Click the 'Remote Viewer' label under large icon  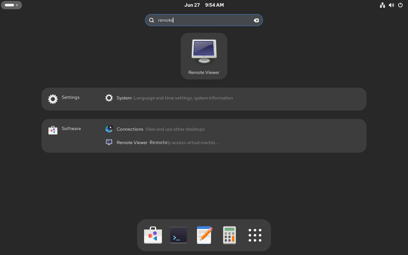click(x=204, y=72)
